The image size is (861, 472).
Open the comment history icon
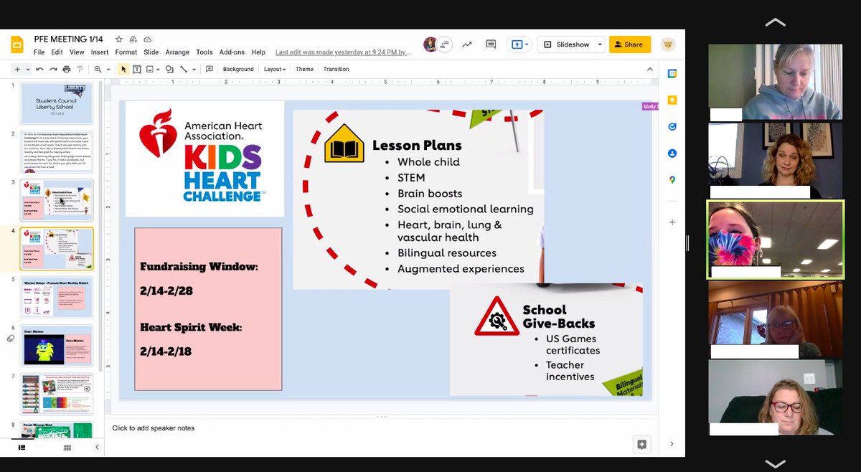(x=491, y=44)
